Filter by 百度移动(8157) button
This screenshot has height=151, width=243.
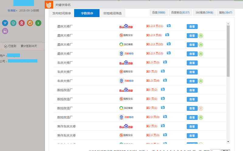point(180,13)
